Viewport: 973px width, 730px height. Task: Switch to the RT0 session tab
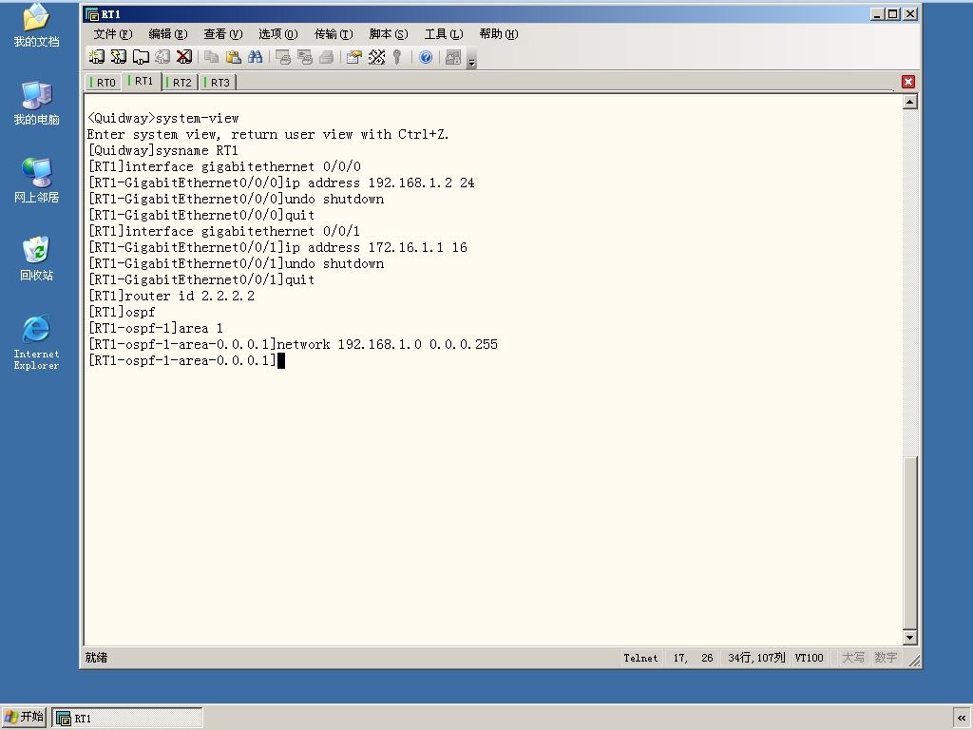tap(104, 83)
